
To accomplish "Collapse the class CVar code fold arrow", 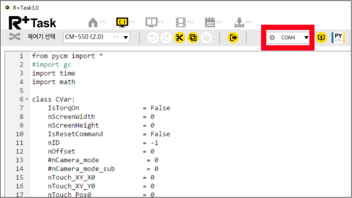I will pyautogui.click(x=27, y=99).
